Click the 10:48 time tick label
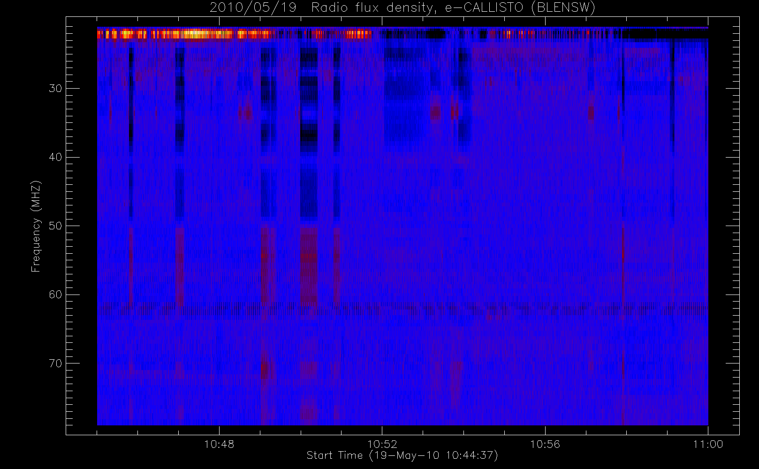The image size is (759, 469). 219,444
